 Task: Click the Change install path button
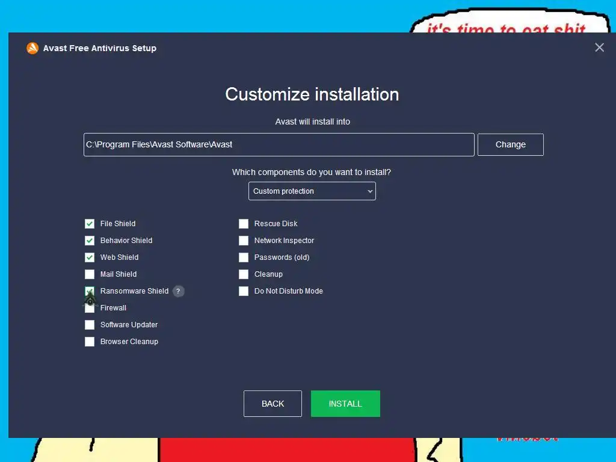[510, 144]
